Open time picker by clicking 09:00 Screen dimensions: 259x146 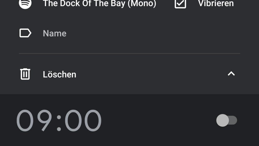coord(59,120)
